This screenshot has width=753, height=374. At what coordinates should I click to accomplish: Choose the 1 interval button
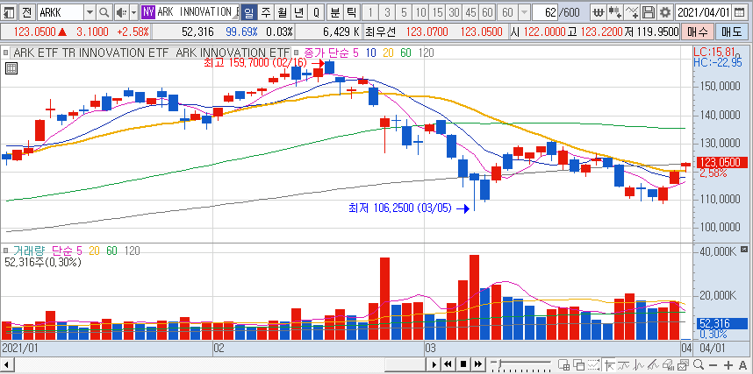370,12
